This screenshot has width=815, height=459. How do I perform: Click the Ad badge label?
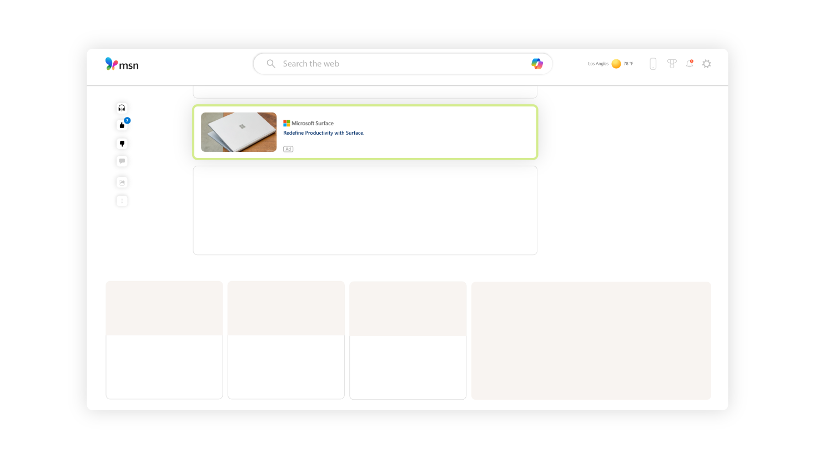click(x=288, y=149)
